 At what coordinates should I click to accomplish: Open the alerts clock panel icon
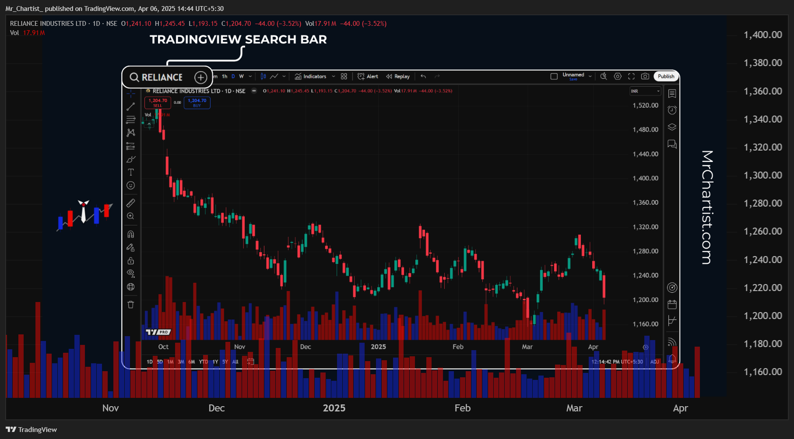click(x=672, y=110)
